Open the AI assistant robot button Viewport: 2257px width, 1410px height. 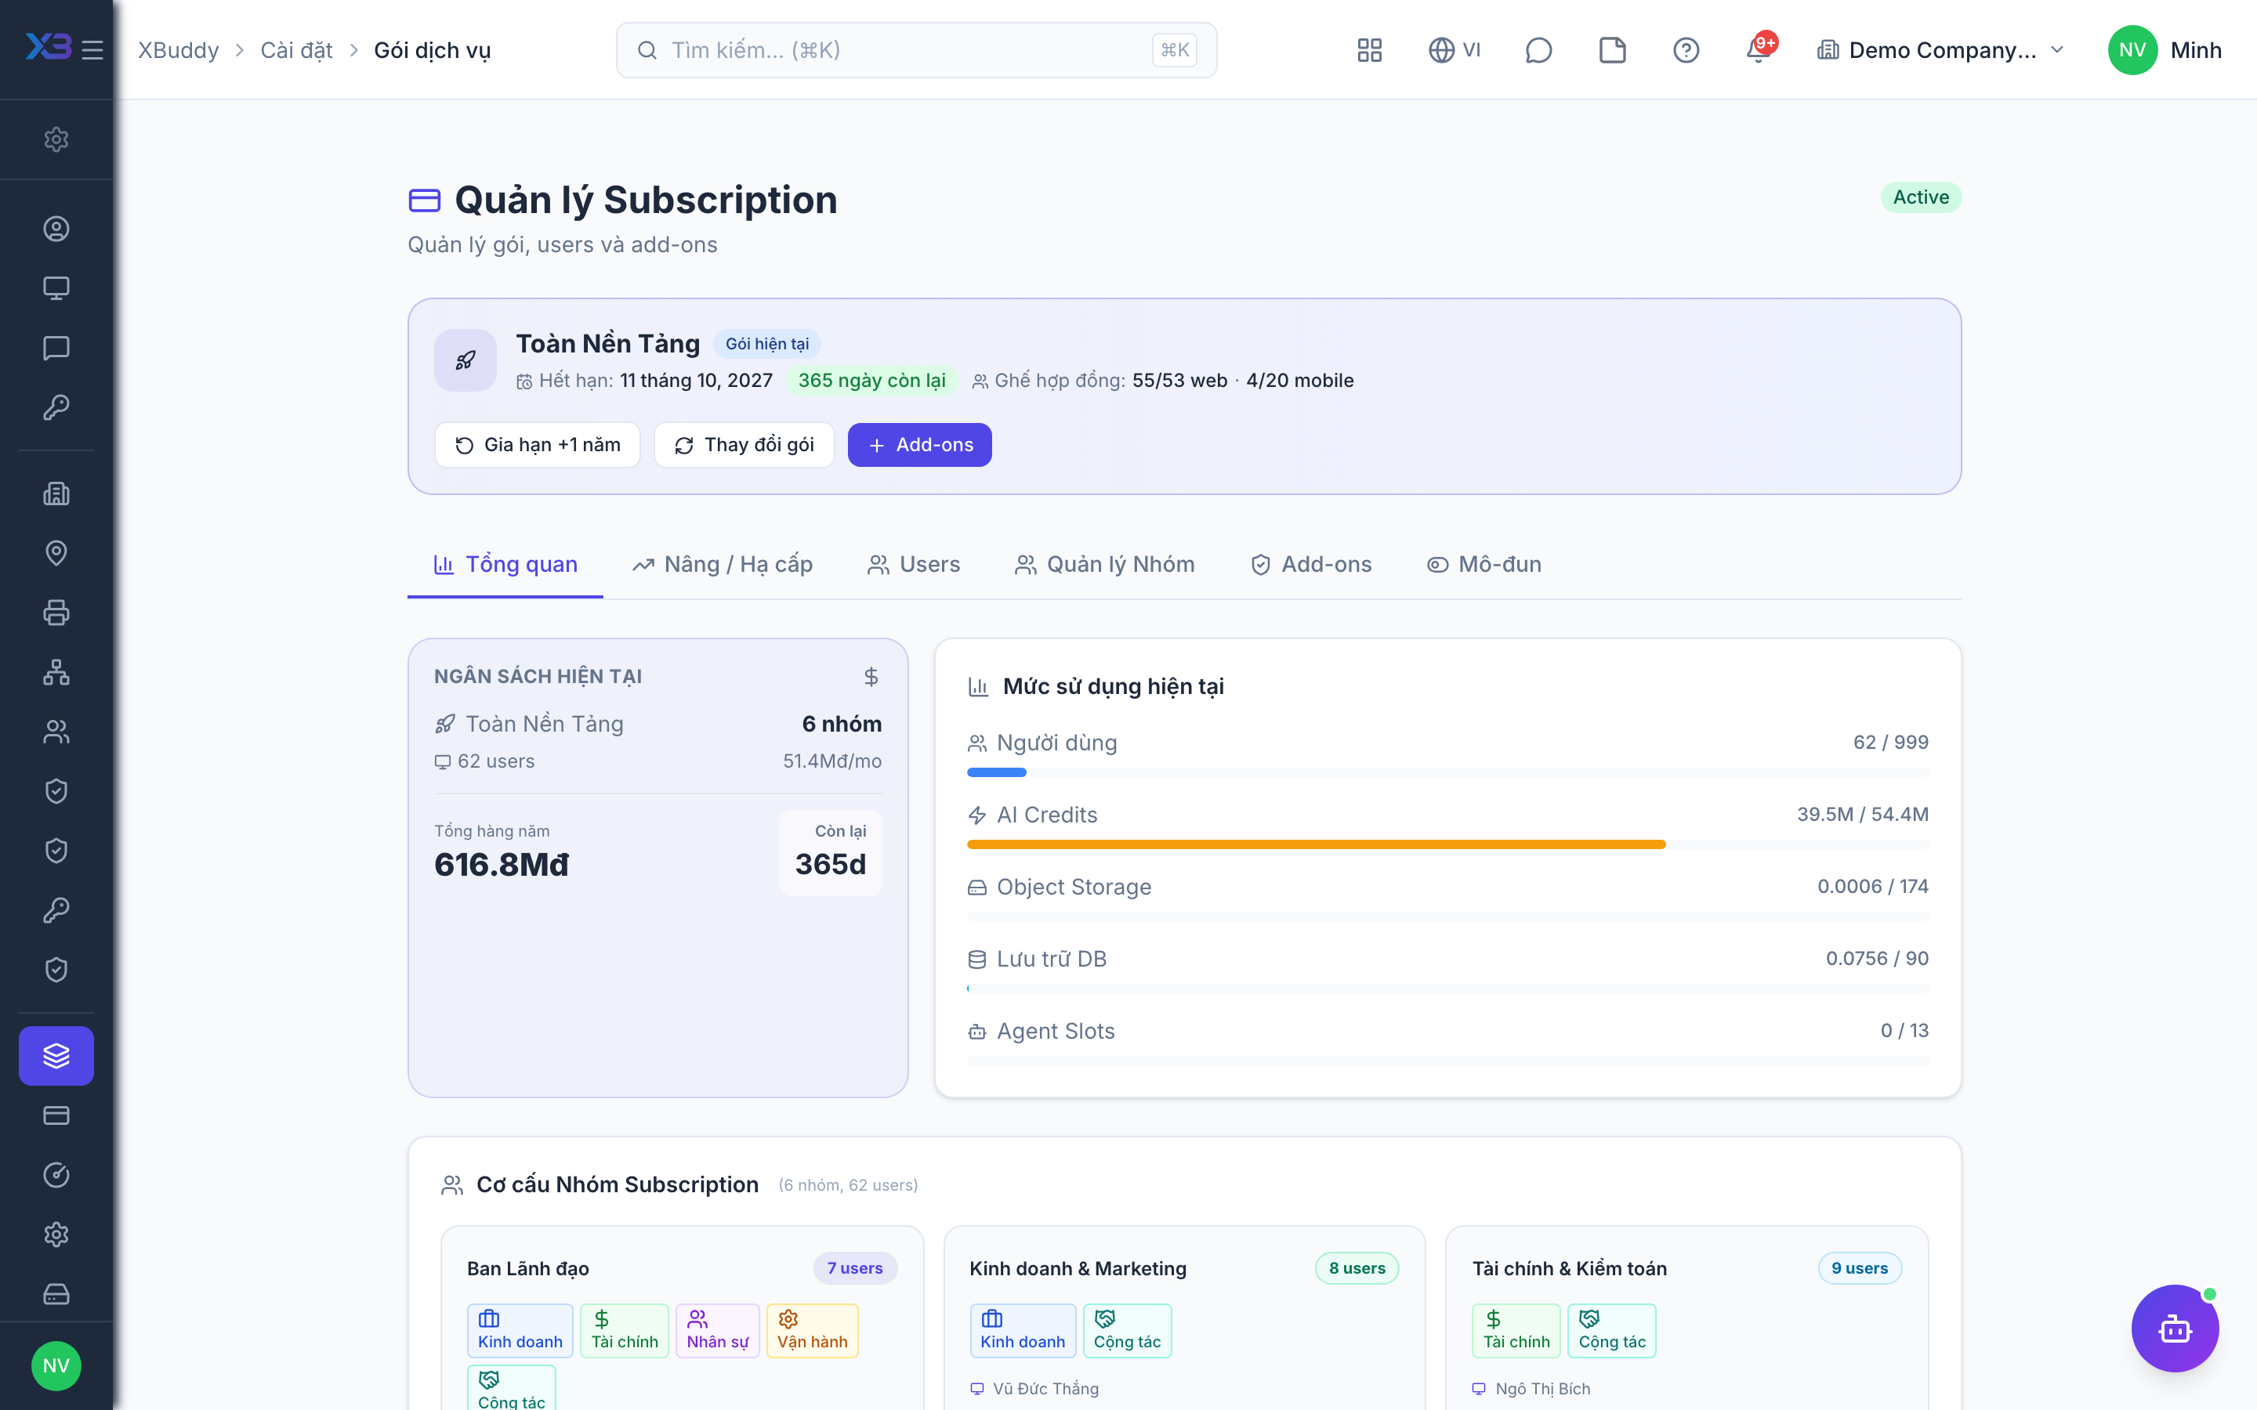2174,1328
